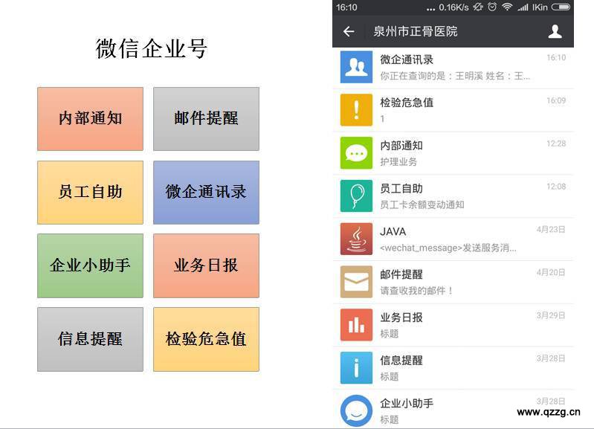
Task: Open the profile person icon in header
Action: click(x=555, y=31)
